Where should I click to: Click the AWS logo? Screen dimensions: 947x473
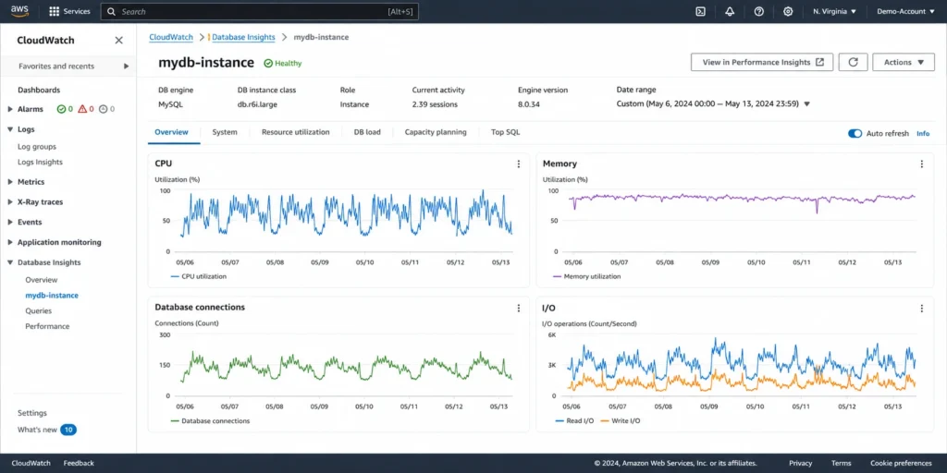19,11
